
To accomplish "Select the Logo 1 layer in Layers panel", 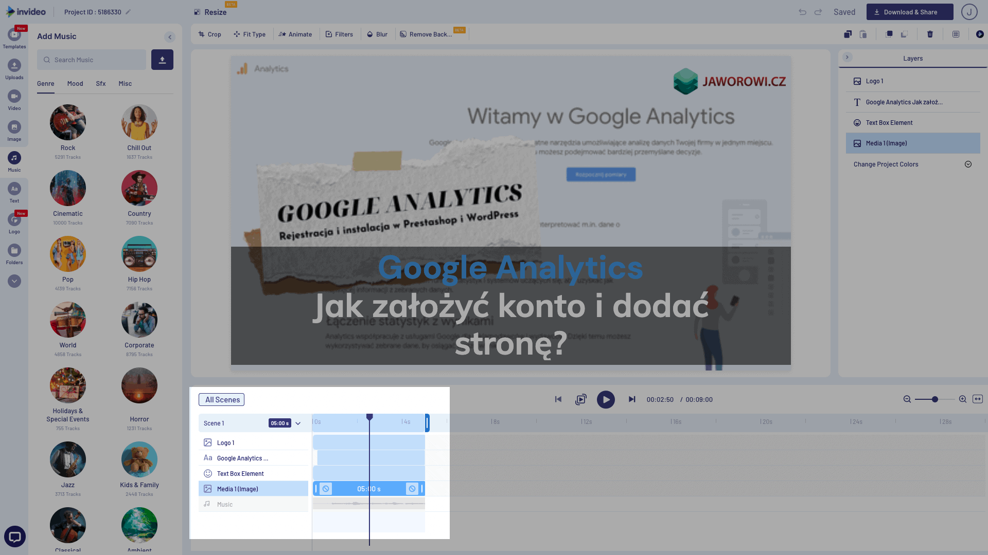I will point(913,81).
